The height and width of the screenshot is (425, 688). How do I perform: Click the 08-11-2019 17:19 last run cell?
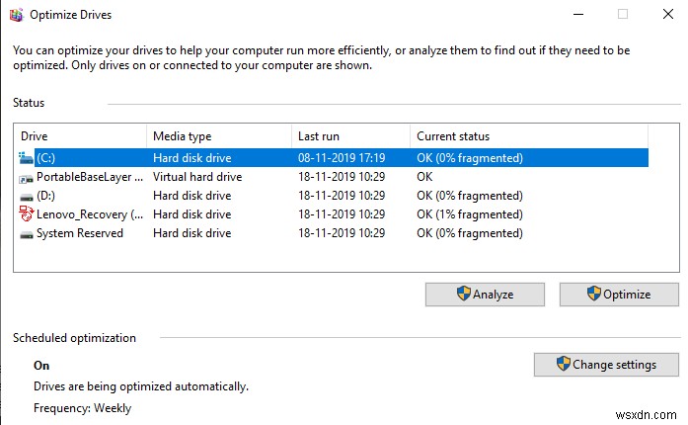tap(342, 158)
